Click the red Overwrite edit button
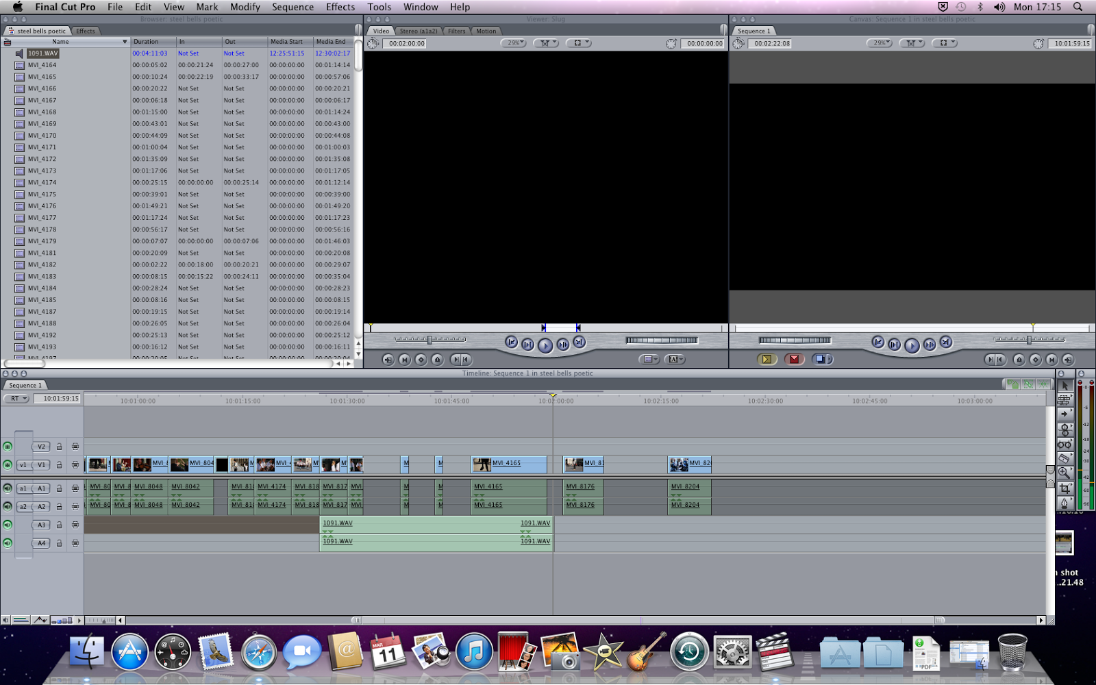The height and width of the screenshot is (685, 1096). click(794, 359)
